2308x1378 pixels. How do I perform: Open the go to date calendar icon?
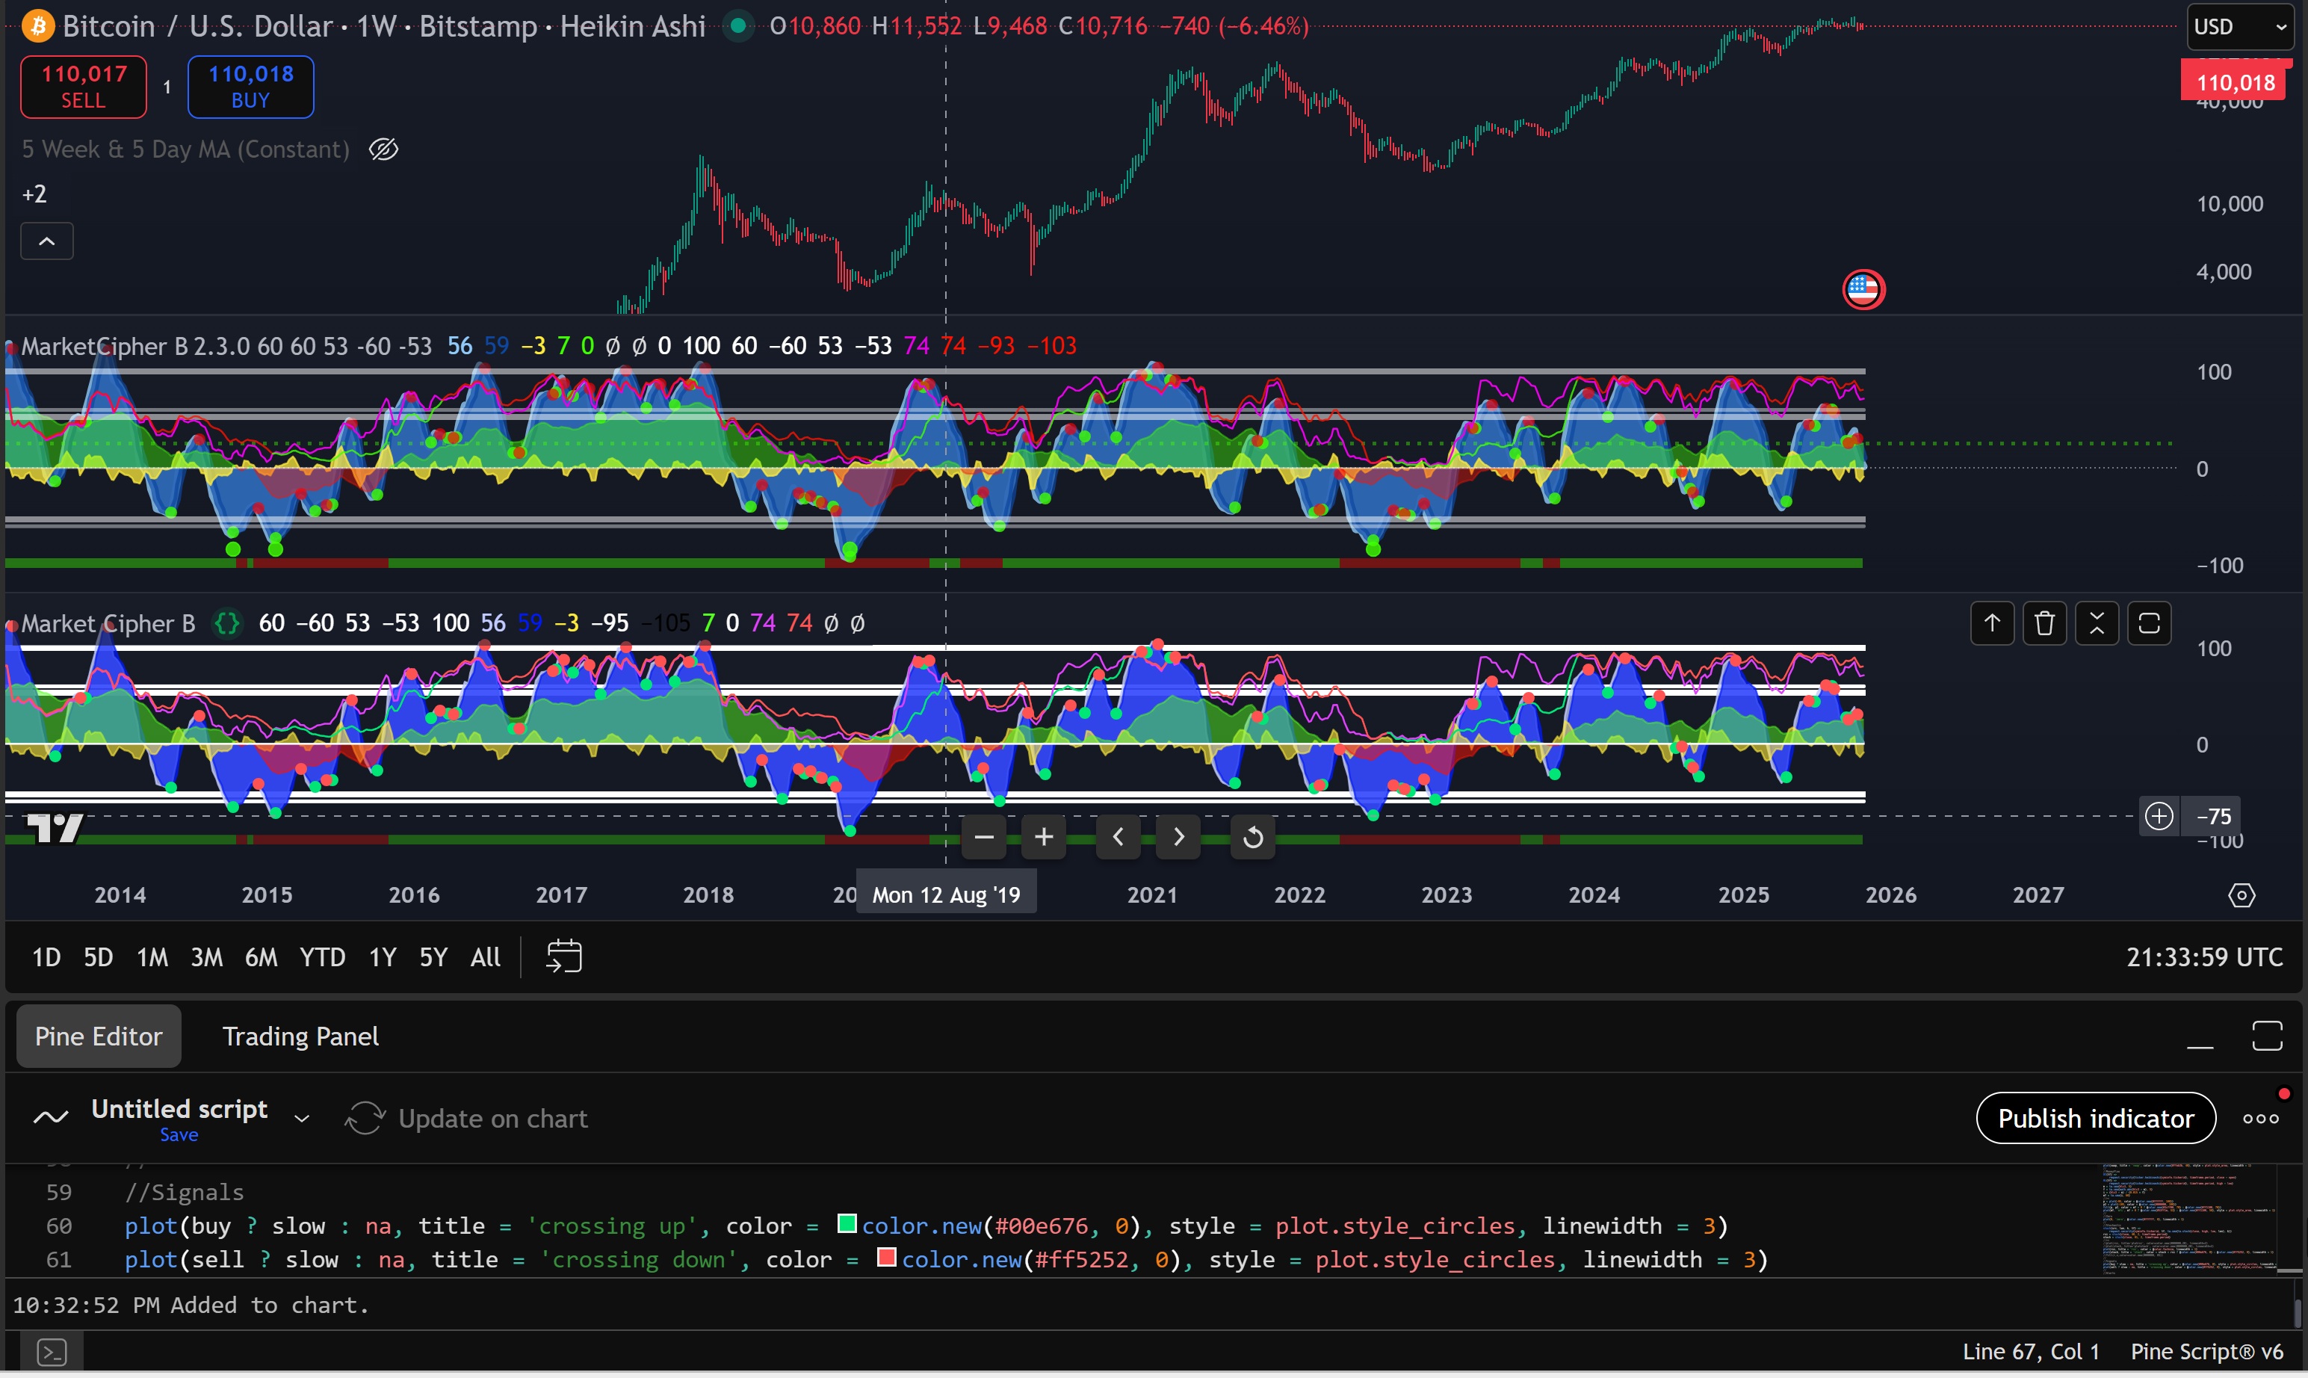click(563, 957)
